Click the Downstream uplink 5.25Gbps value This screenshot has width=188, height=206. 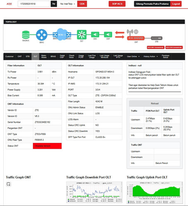tap(168, 128)
